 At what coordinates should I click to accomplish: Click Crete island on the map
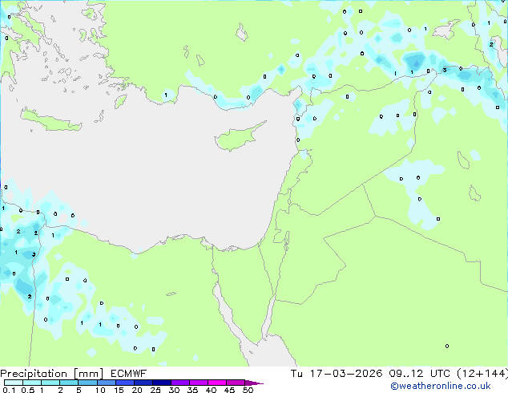pos(50,120)
